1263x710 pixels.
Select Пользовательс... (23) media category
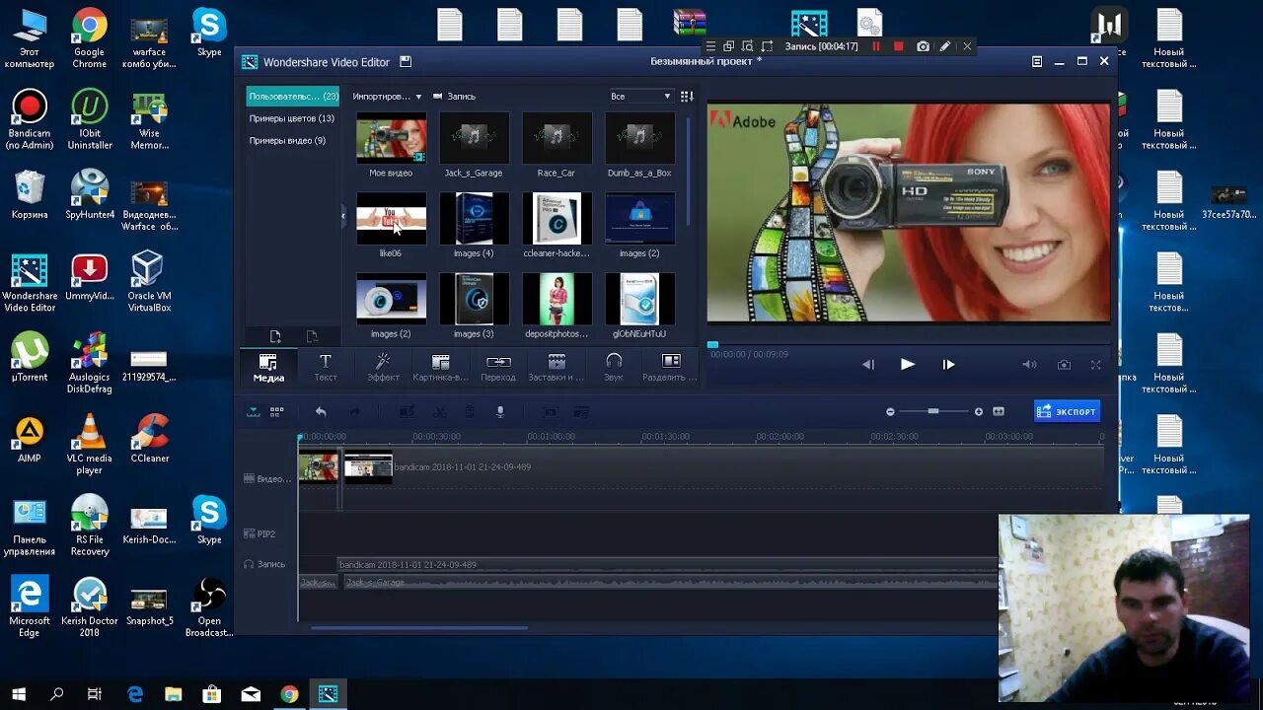click(293, 97)
